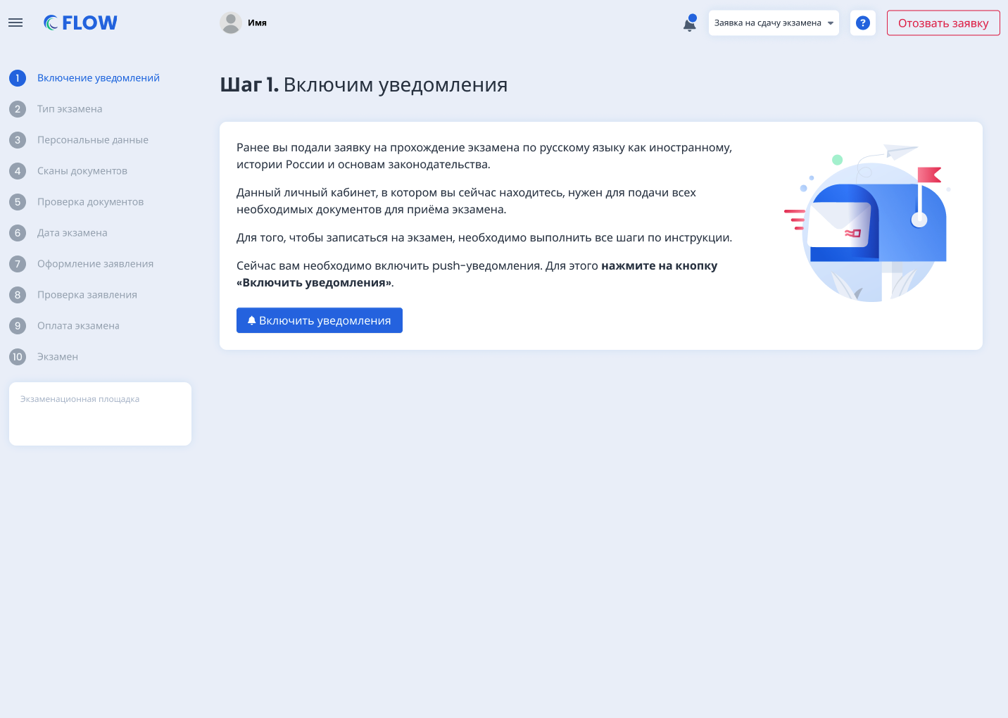Click step 10 number circle

tap(18, 357)
